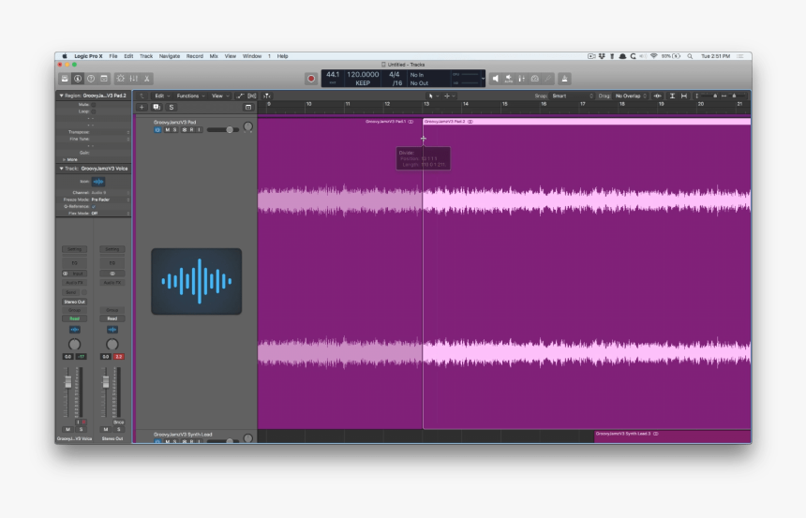Toggle the region Loop checkbox
Image resolution: width=806 pixels, height=518 pixels.
(94, 111)
